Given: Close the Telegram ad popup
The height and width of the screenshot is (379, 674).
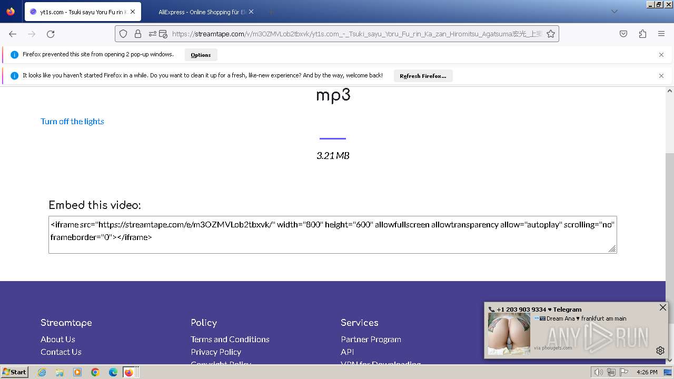Looking at the screenshot, I should (663, 307).
